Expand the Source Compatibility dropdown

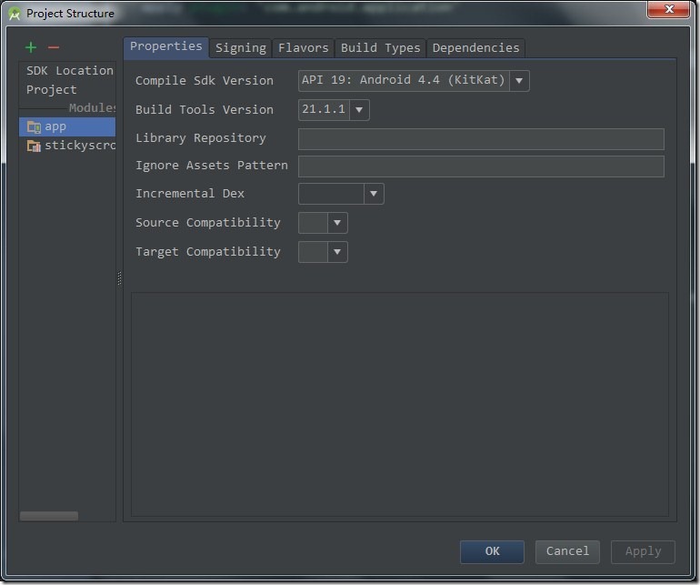(337, 223)
